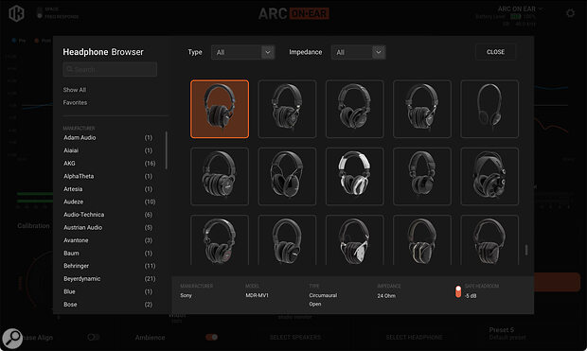Open Favorites in the sidebar
The width and height of the screenshot is (587, 351).
point(75,102)
